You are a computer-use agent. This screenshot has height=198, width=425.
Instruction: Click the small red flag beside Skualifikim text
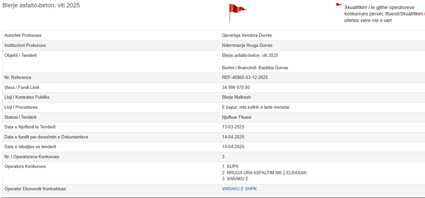tap(338, 6)
